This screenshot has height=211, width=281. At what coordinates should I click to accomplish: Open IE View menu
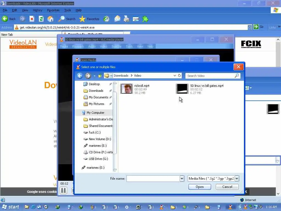tap(25, 10)
